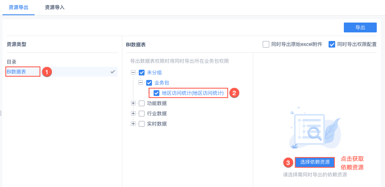Check the 功能数据 checkbox
This screenshot has width=385, height=187.
pos(142,103)
